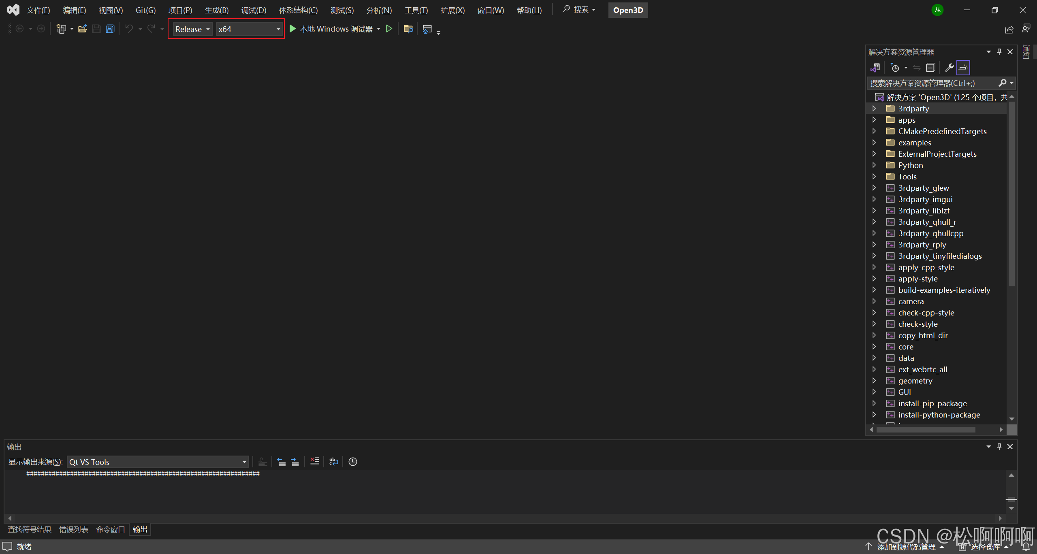The width and height of the screenshot is (1037, 554).
Task: Collapse all items in Solution Explorer
Action: click(930, 67)
